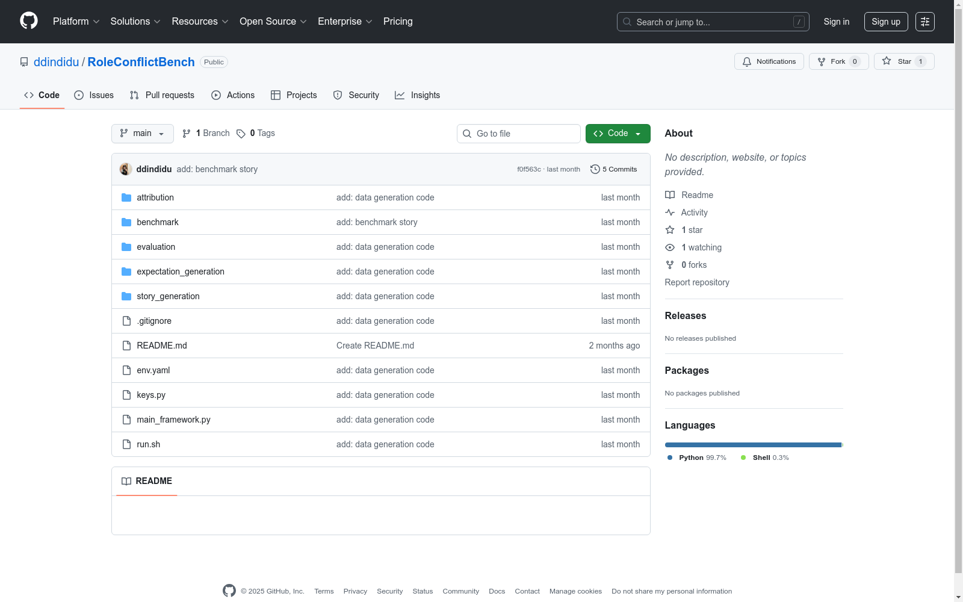Viewport: 963px width, 602px height.
Task: Click the evaluation folder icon
Action: pyautogui.click(x=126, y=247)
